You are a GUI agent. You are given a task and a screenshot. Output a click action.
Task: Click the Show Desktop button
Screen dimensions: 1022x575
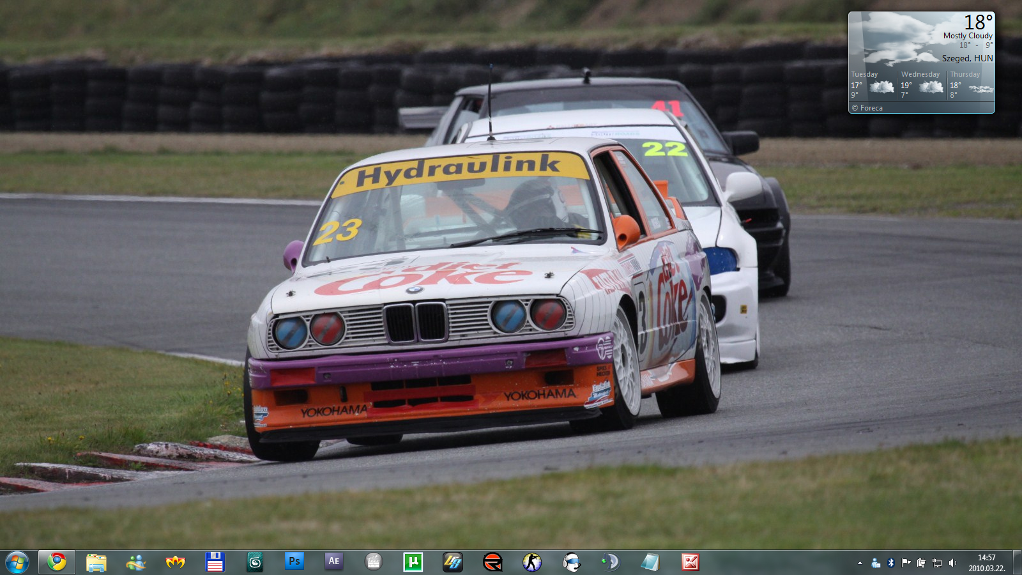(1017, 562)
